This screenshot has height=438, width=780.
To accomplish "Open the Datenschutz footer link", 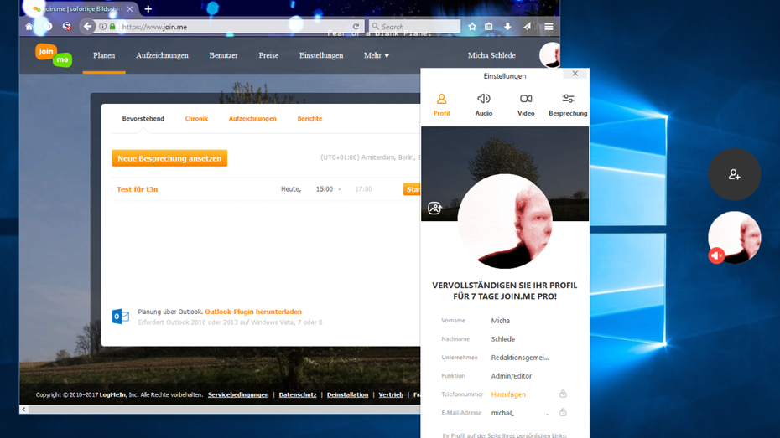I will [x=298, y=394].
